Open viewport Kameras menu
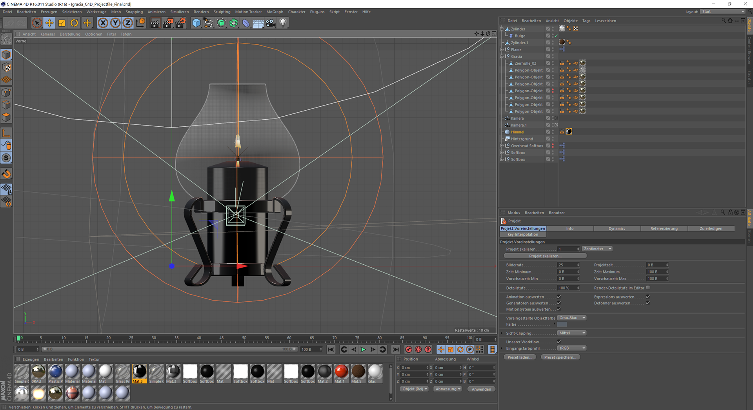The height and width of the screenshot is (410, 753). (47, 34)
